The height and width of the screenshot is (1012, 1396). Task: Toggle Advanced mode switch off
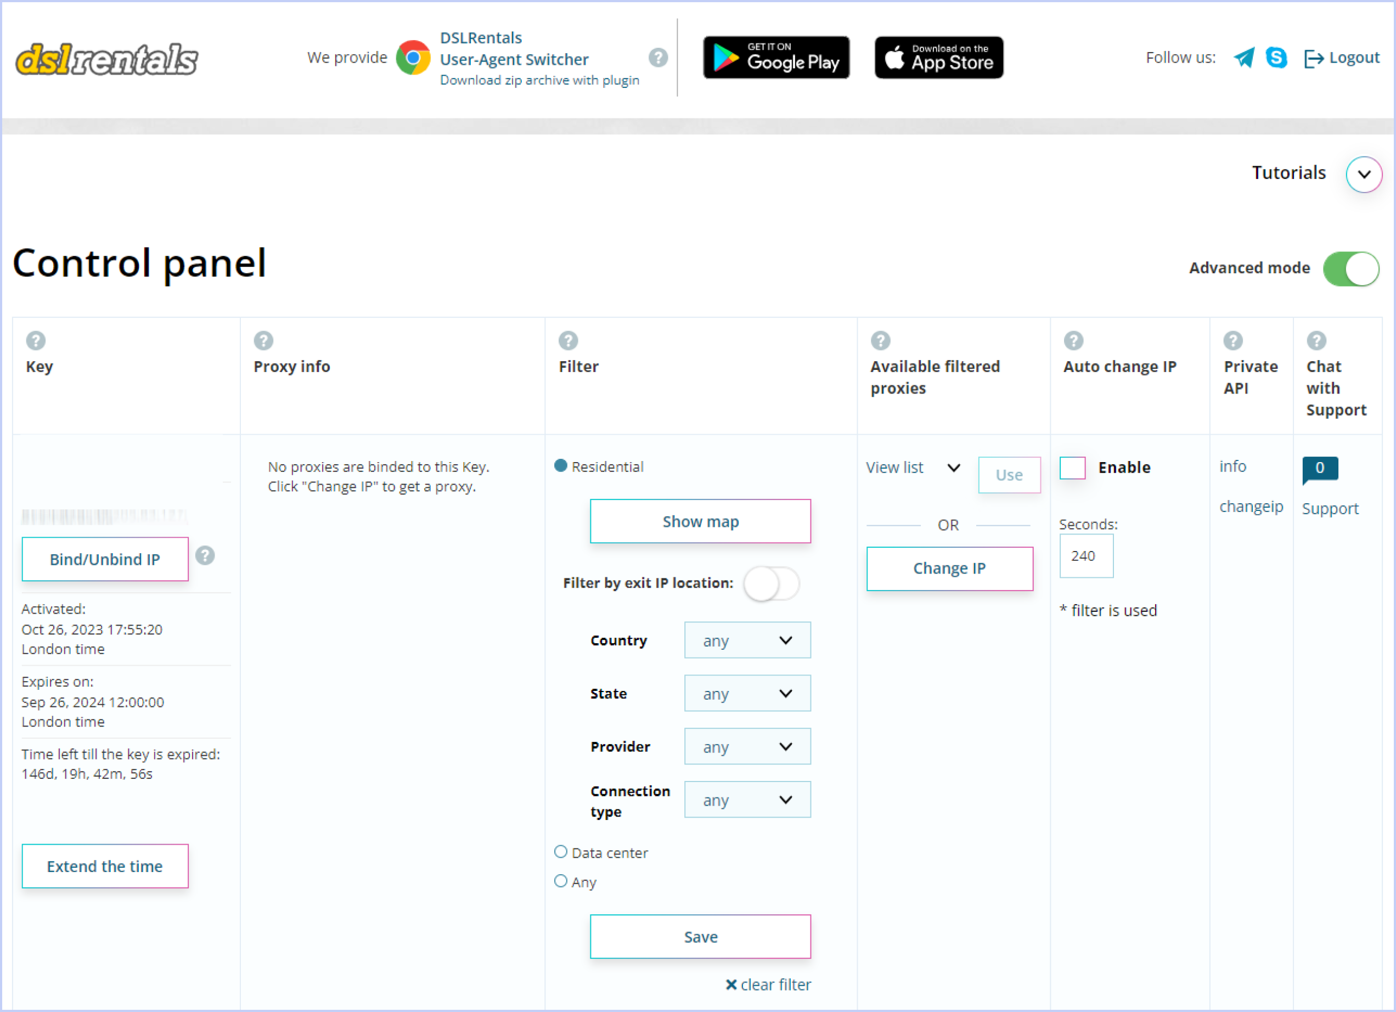[1350, 269]
